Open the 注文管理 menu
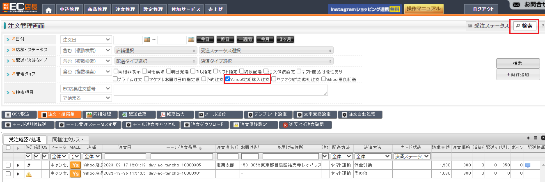Viewport: 545px width, 182px height. [125, 9]
